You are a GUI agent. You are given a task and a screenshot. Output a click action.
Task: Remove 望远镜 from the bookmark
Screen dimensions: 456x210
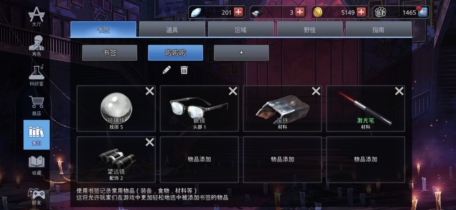[x=150, y=142]
